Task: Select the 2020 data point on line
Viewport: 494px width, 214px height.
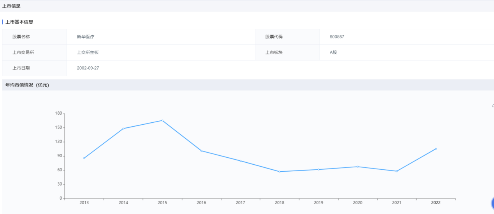Action: point(358,167)
